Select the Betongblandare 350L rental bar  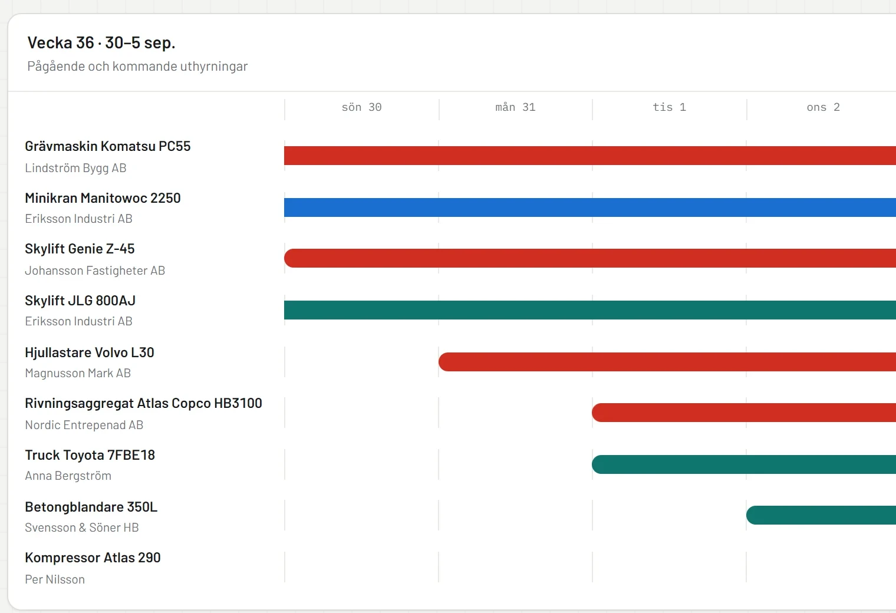click(821, 515)
